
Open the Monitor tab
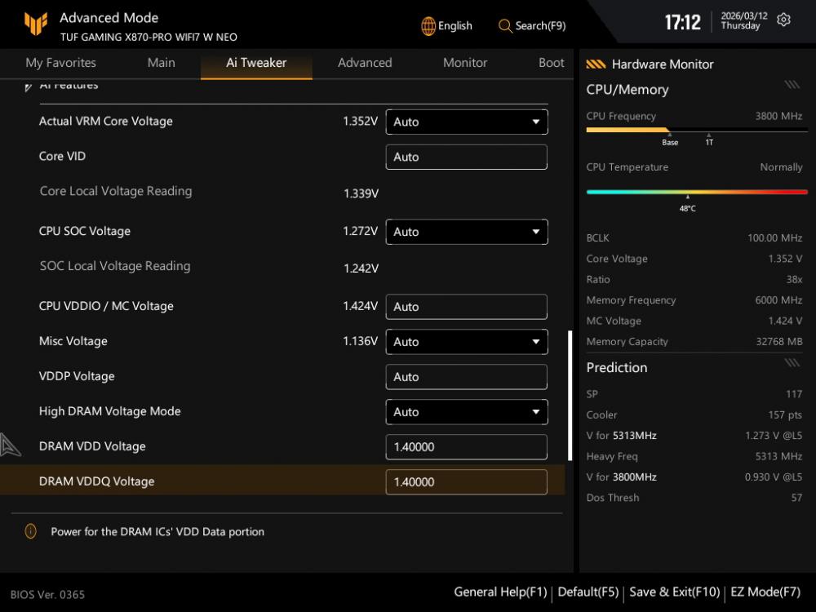[465, 63]
